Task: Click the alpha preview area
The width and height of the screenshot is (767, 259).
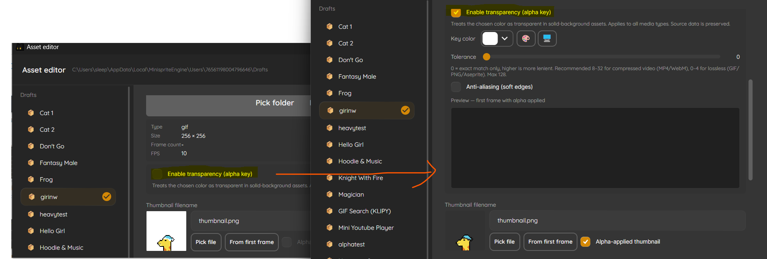Action: 595,148
